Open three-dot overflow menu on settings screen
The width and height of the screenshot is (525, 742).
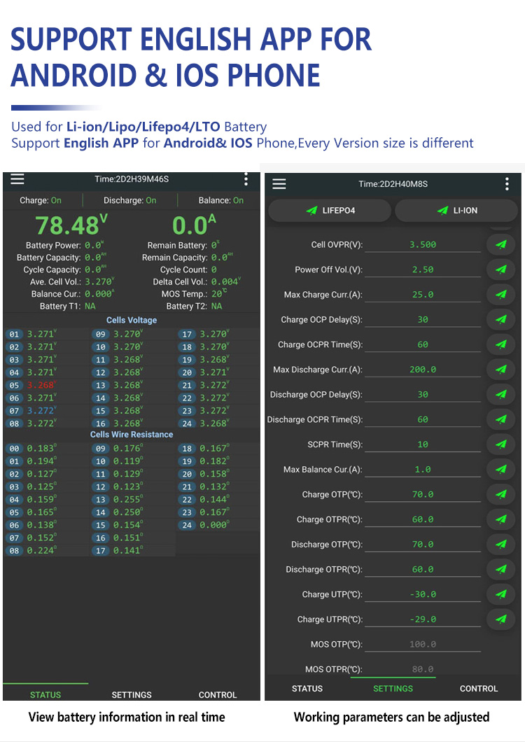pyautogui.click(x=507, y=183)
